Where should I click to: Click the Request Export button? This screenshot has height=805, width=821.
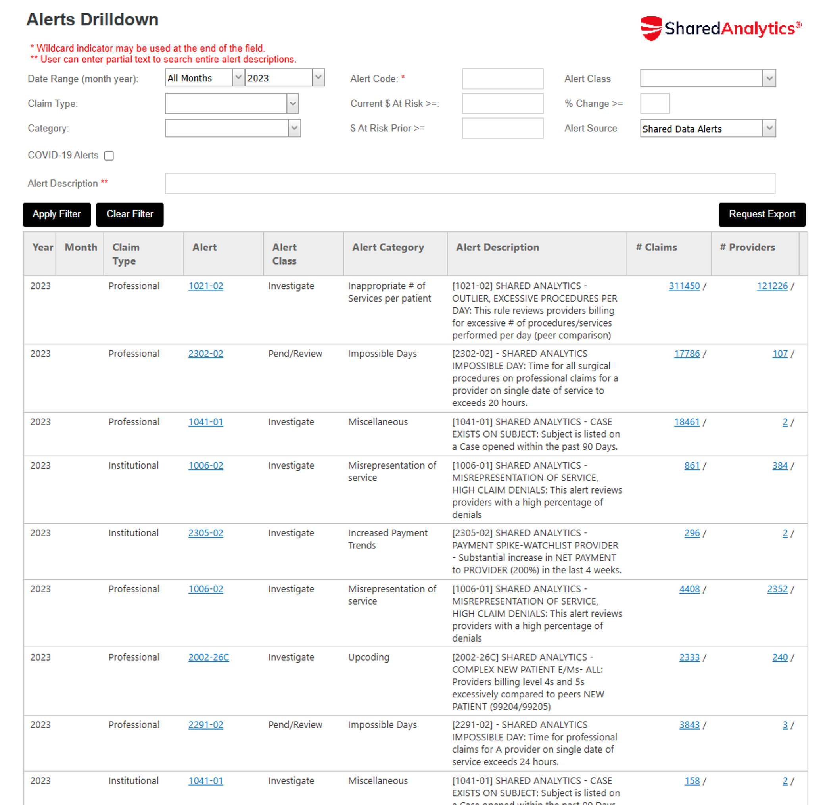(x=762, y=214)
